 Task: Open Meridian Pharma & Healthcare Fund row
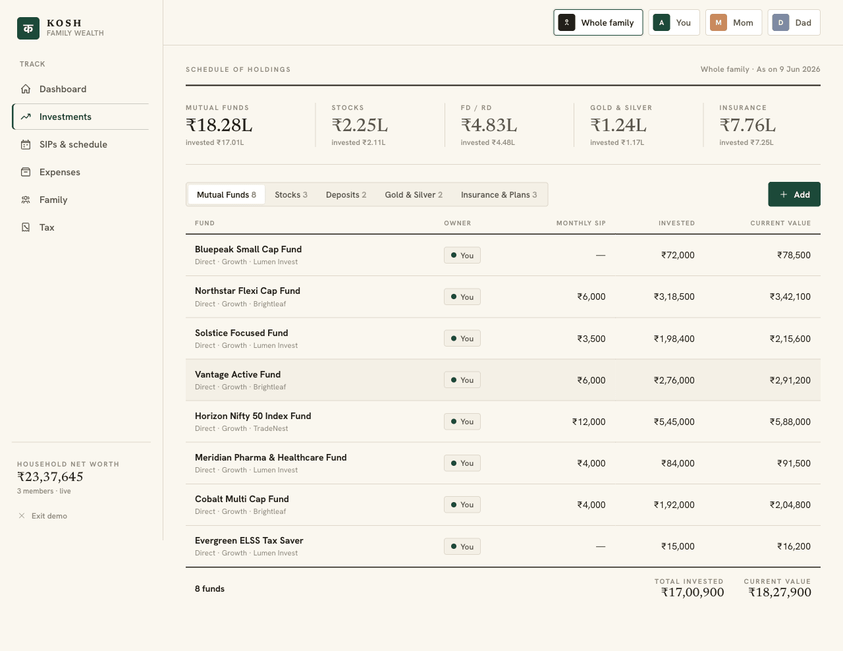click(x=503, y=463)
